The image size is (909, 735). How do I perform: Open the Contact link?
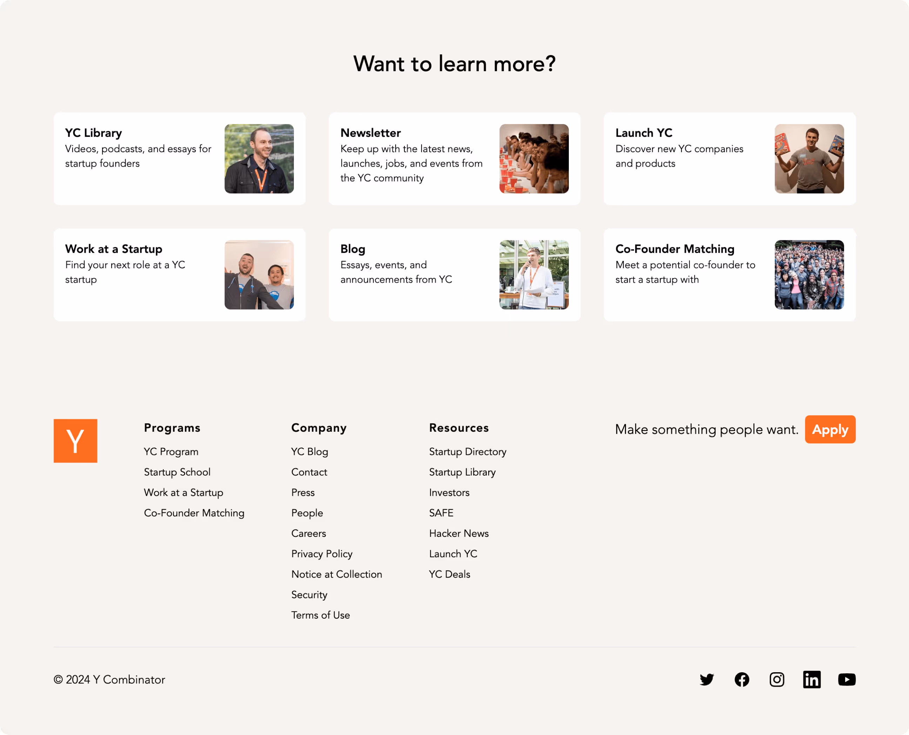point(309,472)
